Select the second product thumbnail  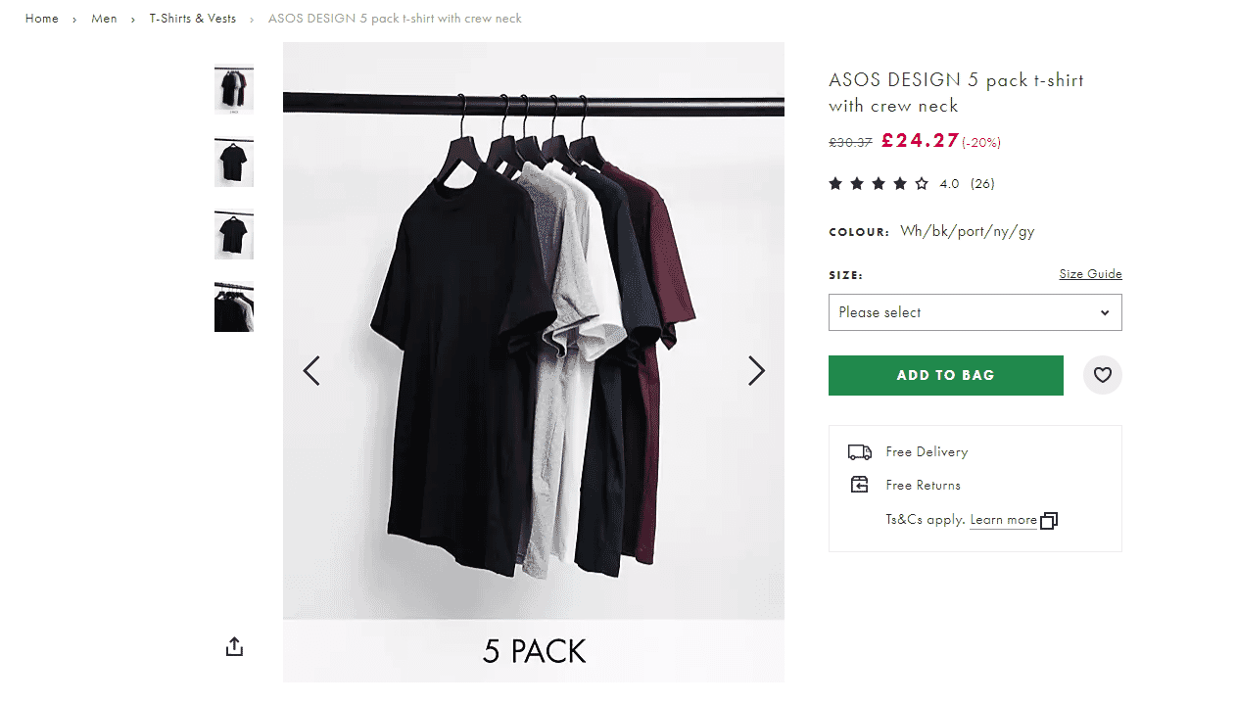click(233, 163)
